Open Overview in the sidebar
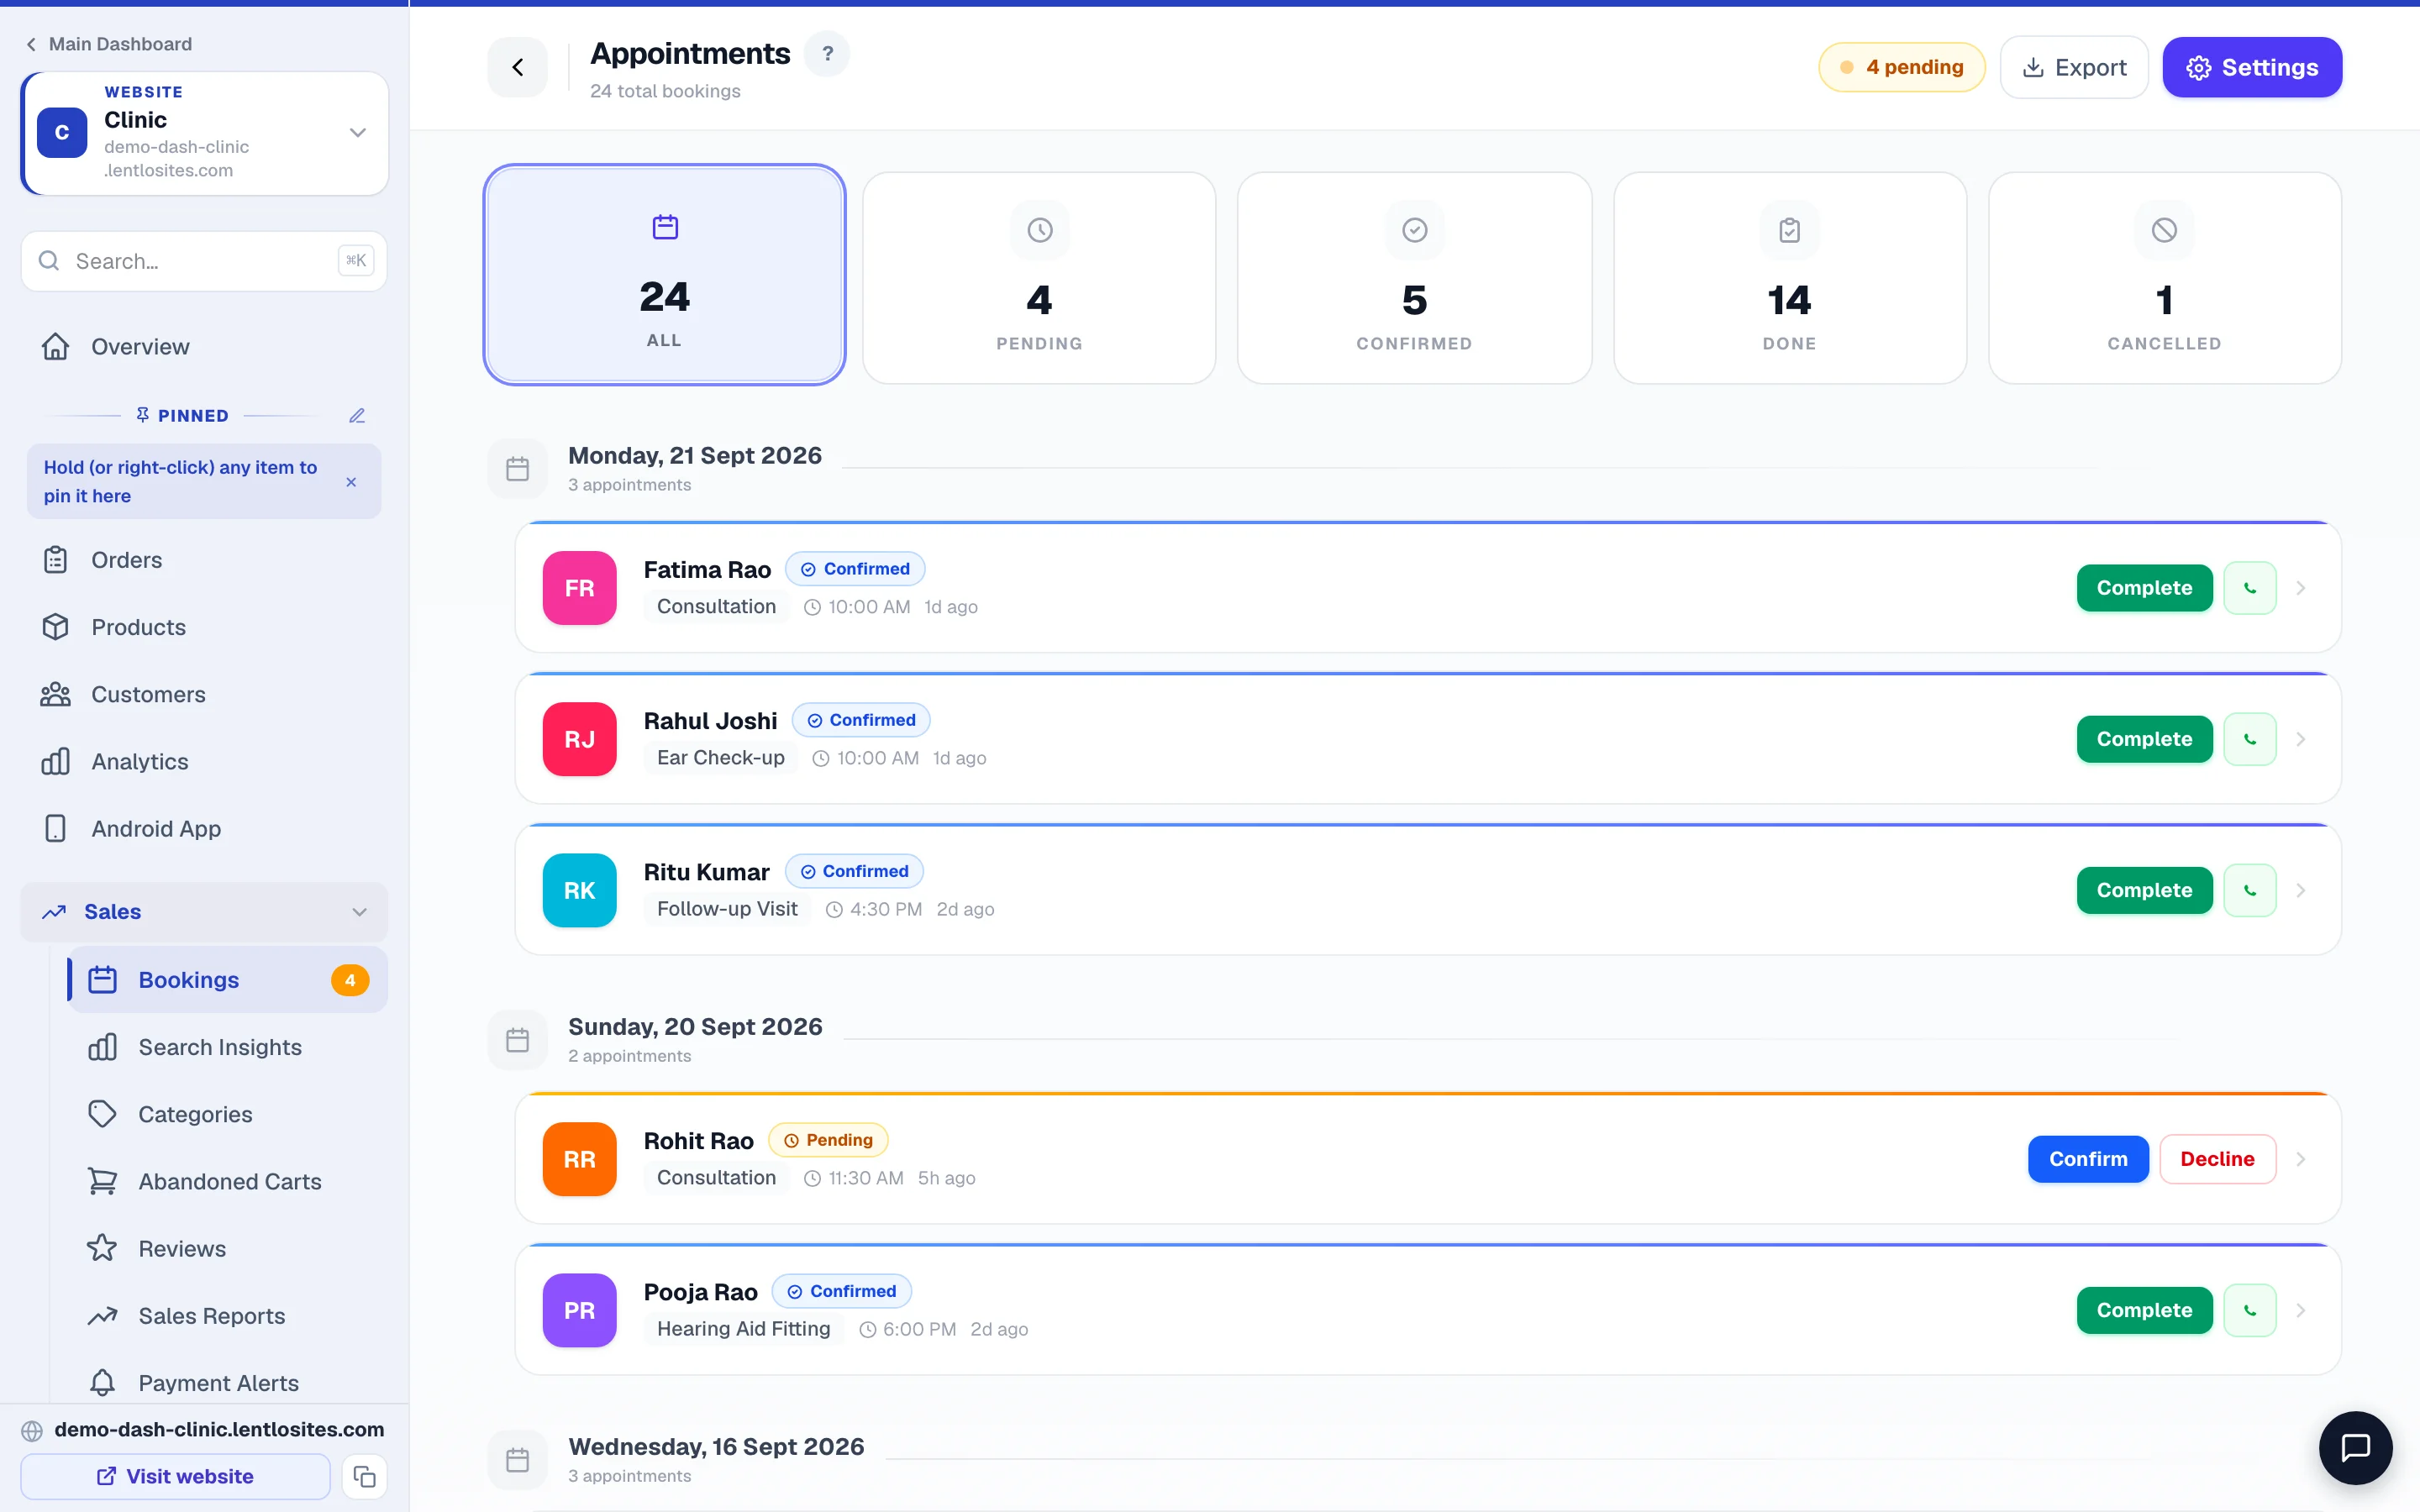The image size is (2420, 1512). click(x=204, y=347)
